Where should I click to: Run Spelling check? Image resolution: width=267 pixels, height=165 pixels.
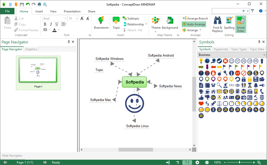[229, 23]
